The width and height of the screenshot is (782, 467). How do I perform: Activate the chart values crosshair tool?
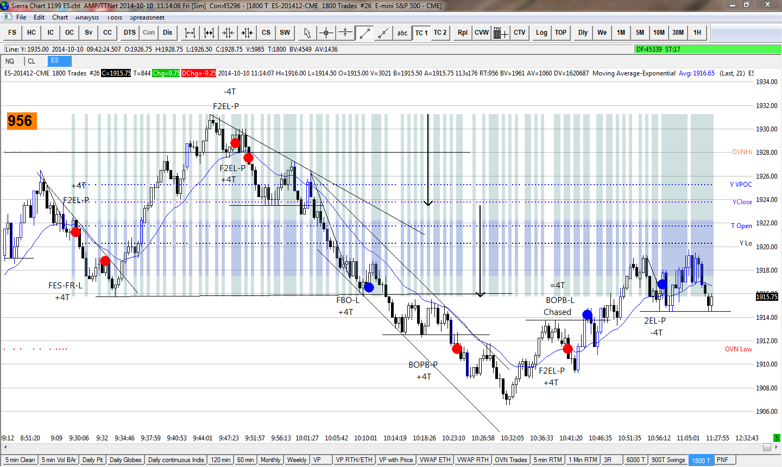(326, 33)
